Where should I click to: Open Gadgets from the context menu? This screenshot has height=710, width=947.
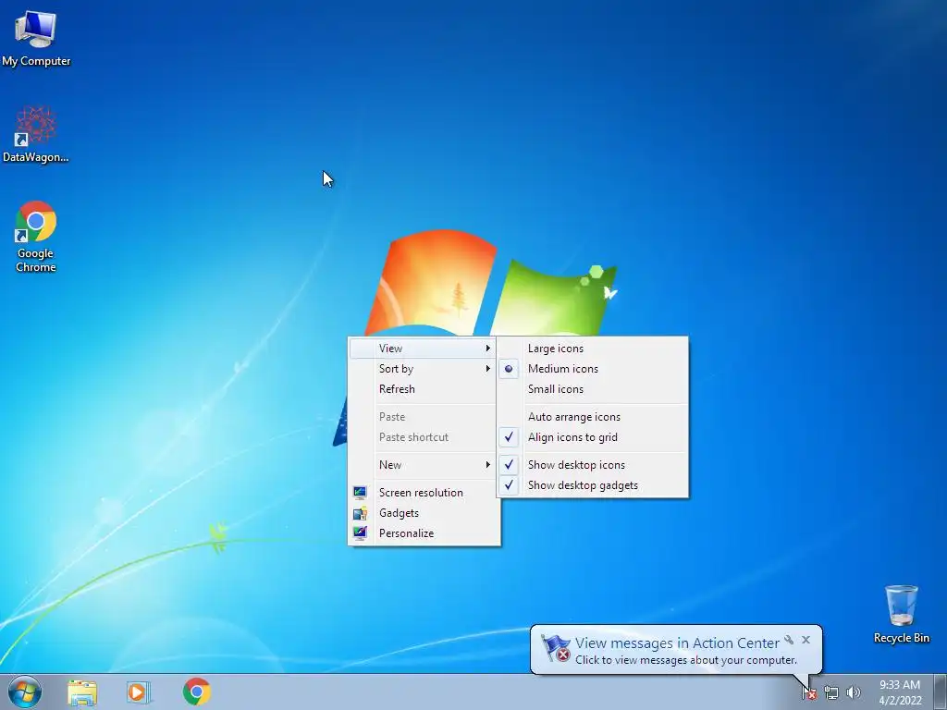(x=424, y=513)
